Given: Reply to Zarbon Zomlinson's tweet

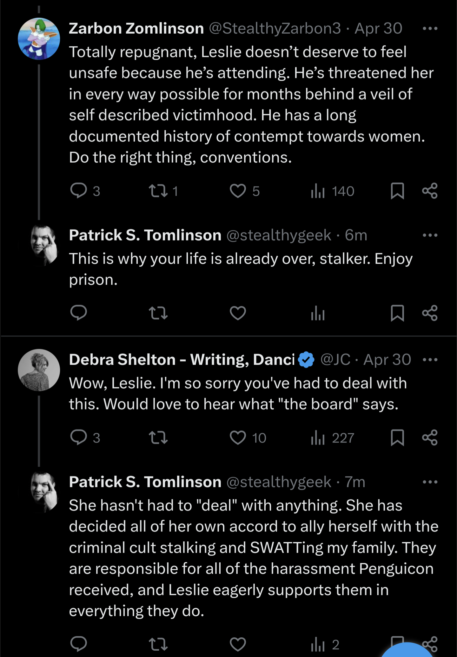Looking at the screenshot, I should (x=78, y=191).
